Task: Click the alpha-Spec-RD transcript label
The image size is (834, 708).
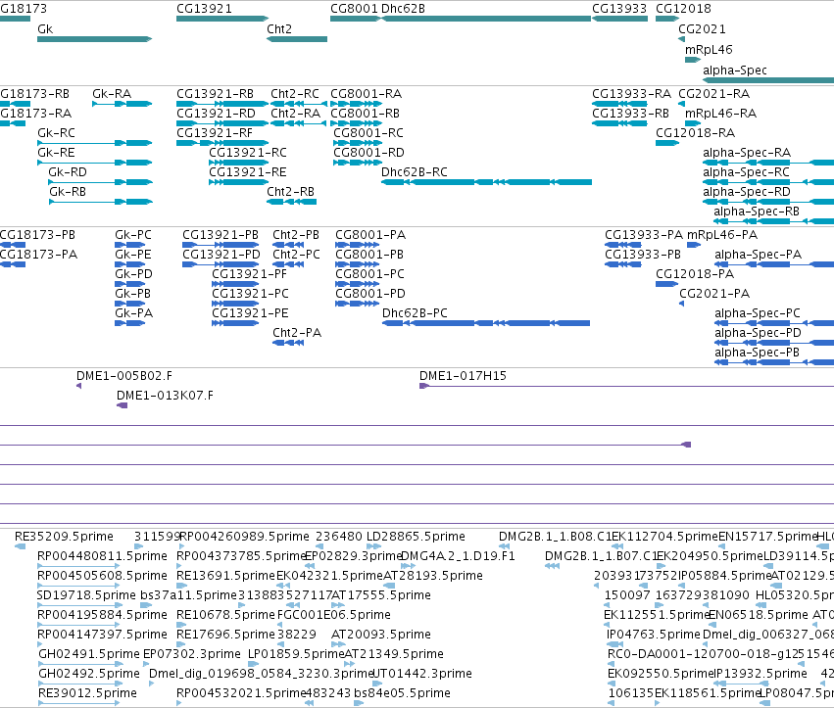Action: coord(747,191)
